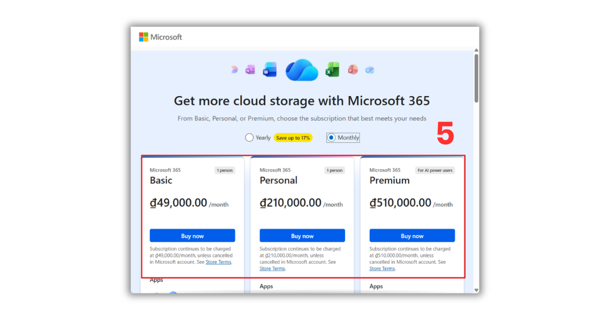Click the Personal plan title

(279, 180)
